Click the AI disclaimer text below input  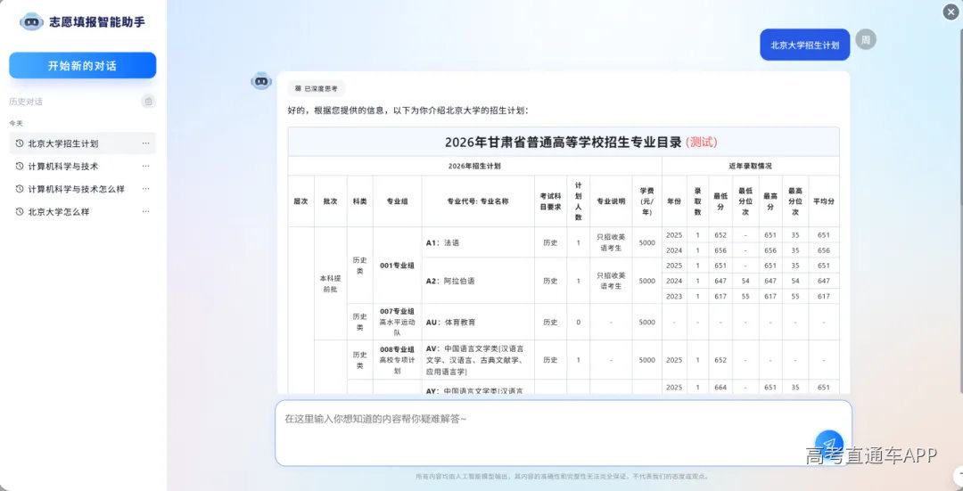(564, 476)
